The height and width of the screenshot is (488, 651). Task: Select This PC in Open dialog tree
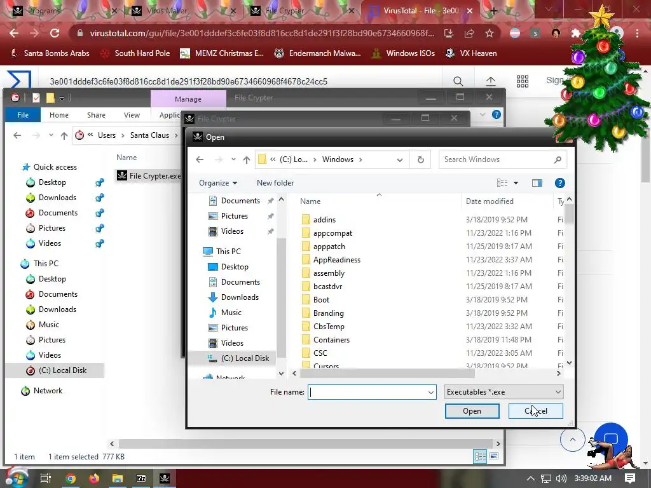pos(228,252)
